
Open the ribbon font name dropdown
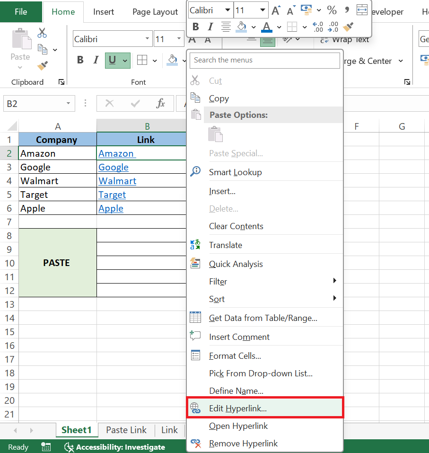tap(147, 38)
